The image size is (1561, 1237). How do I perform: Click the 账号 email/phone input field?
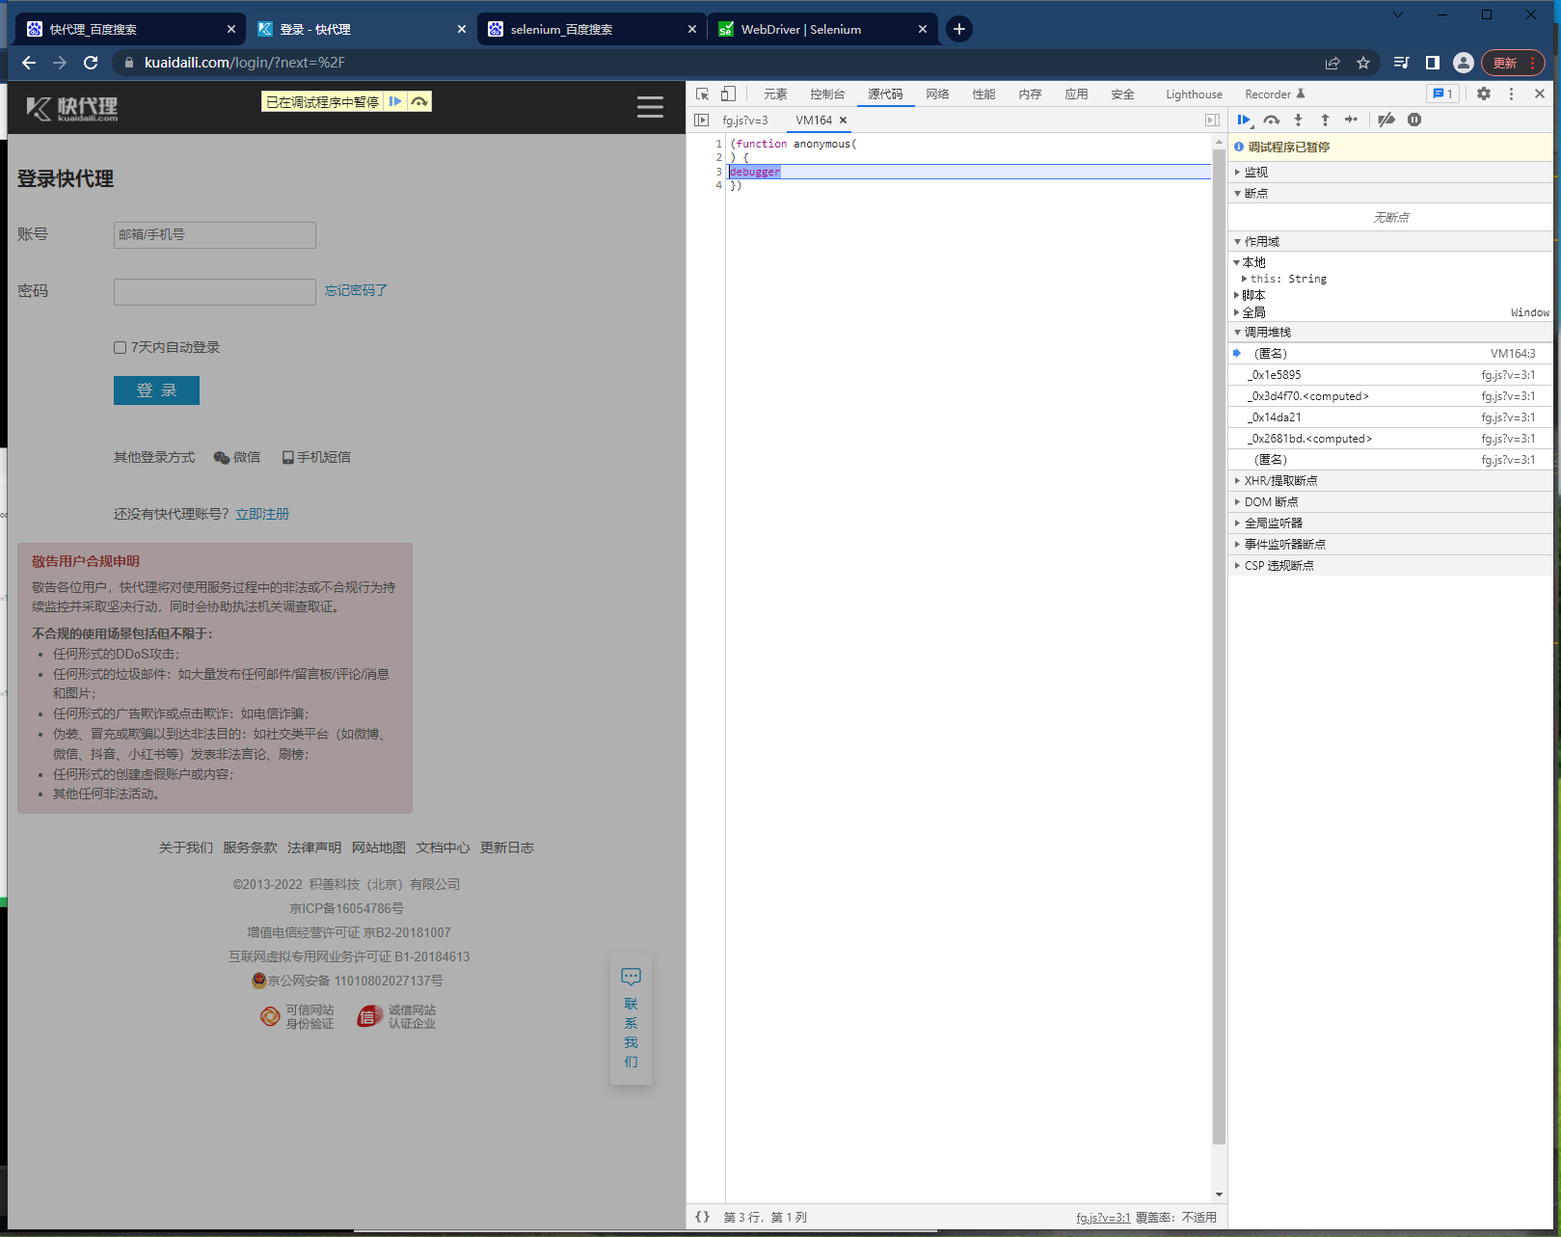pos(215,234)
